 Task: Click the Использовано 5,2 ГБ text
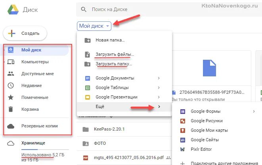click(43, 155)
